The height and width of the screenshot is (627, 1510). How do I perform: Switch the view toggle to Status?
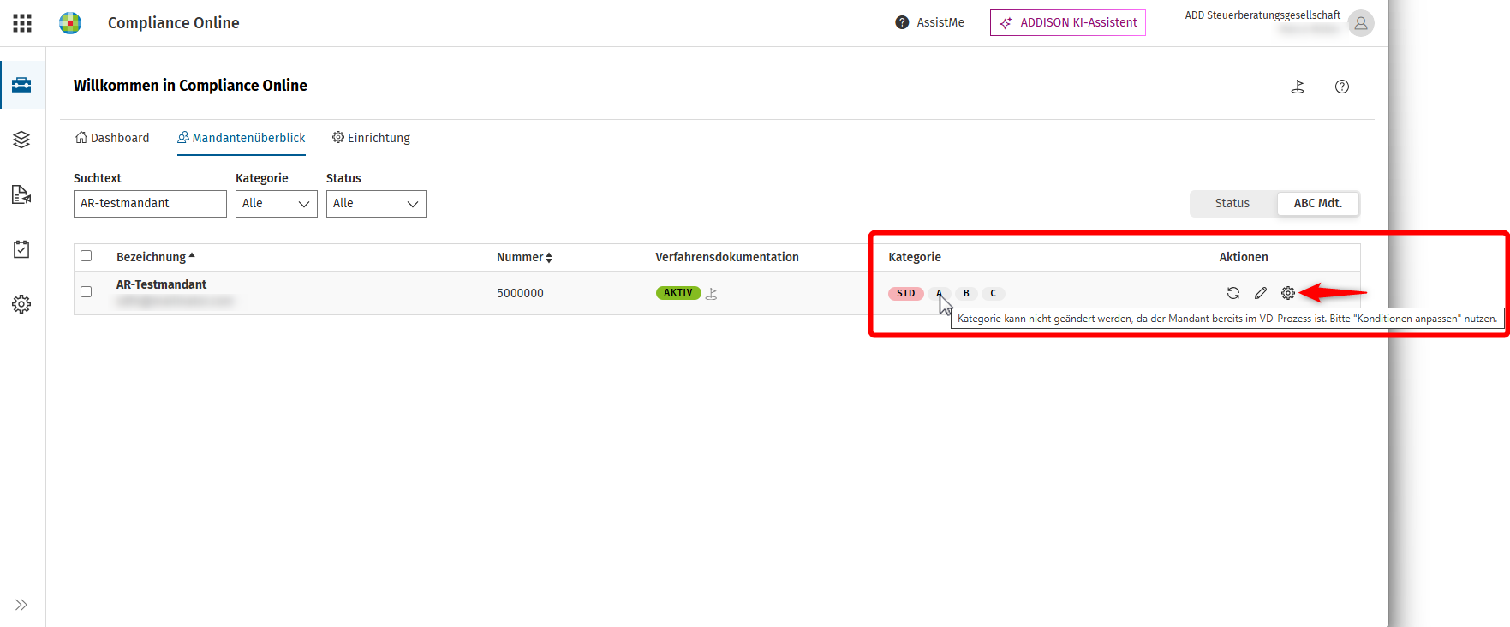pos(1232,203)
